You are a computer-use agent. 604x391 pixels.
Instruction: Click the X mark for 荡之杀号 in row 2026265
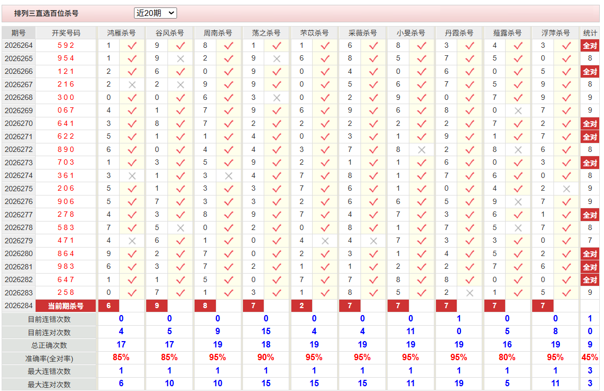276,59
